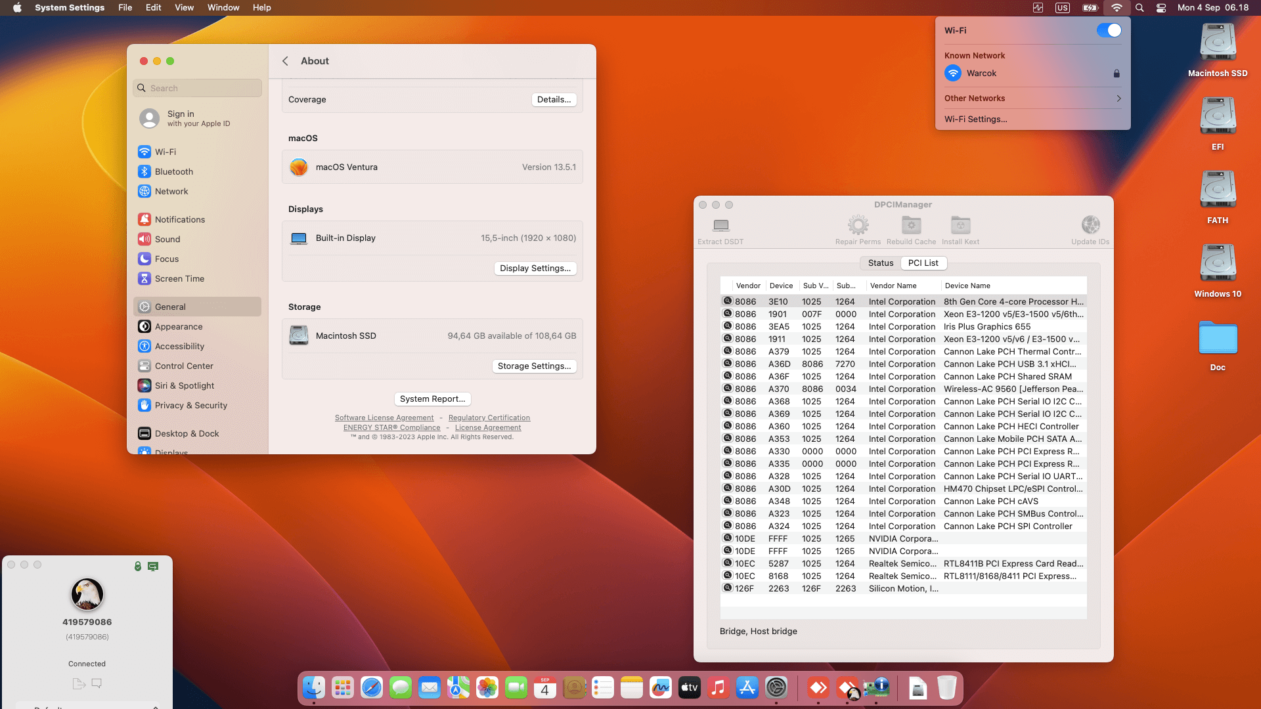Open Accessibility settings pane

(x=198, y=346)
